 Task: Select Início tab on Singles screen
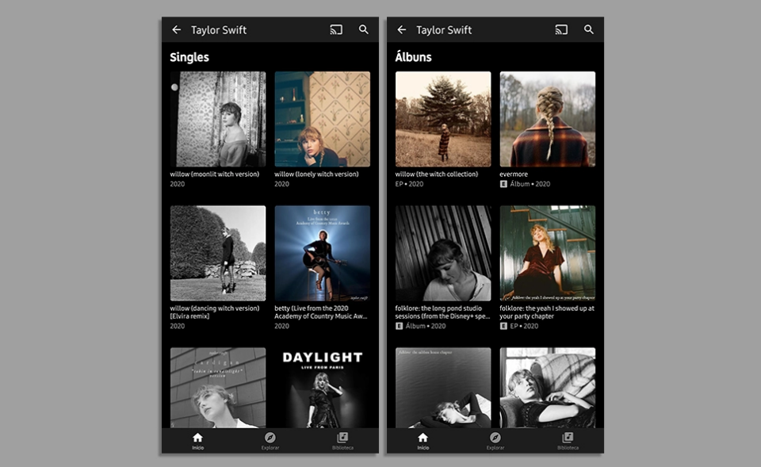(197, 441)
